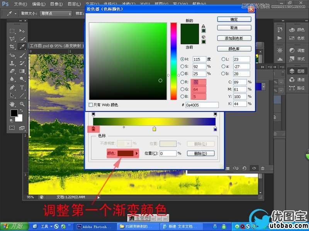This screenshot has height=231, width=309.
Task: Open the 图层(L) menu
Action: pyautogui.click(x=74, y=4)
